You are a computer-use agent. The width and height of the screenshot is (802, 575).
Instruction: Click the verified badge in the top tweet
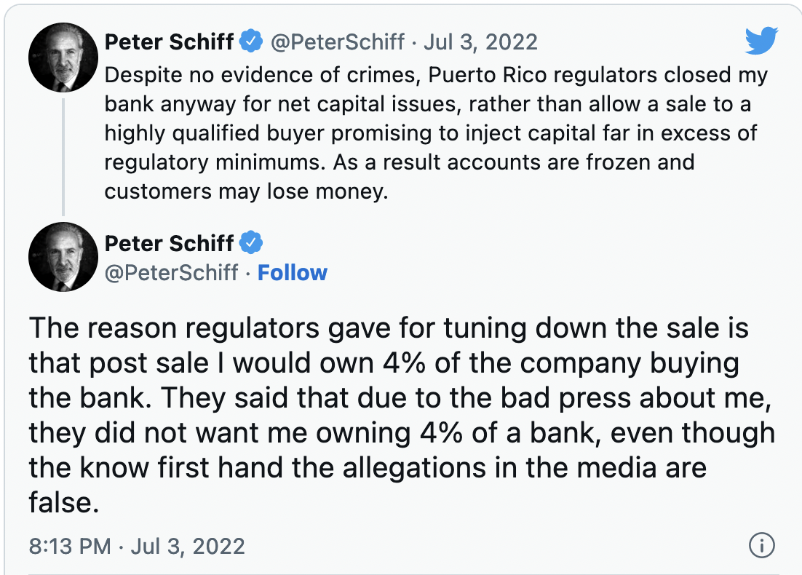pos(252,41)
